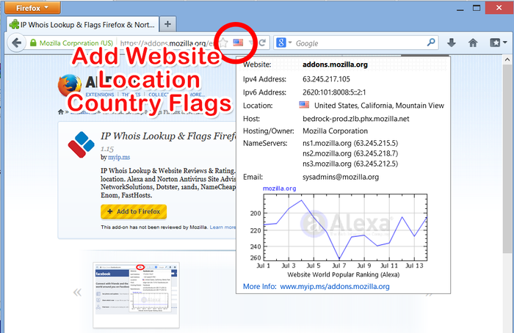This screenshot has width=514, height=333.
Task: Click the flag icon beside Location
Action: point(304,105)
